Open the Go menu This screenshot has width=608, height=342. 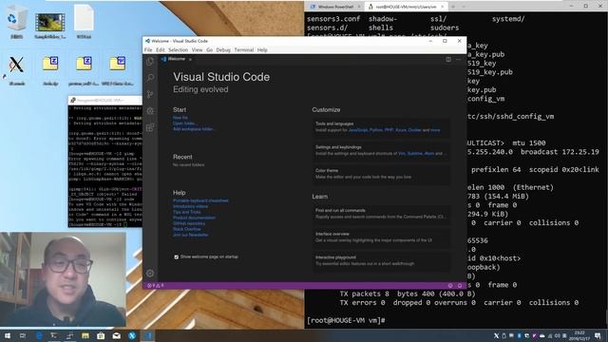coord(209,50)
